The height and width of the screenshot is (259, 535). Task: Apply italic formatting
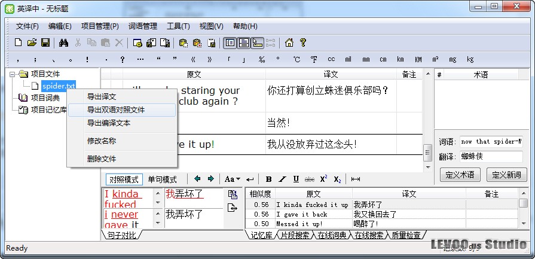pos(282,179)
